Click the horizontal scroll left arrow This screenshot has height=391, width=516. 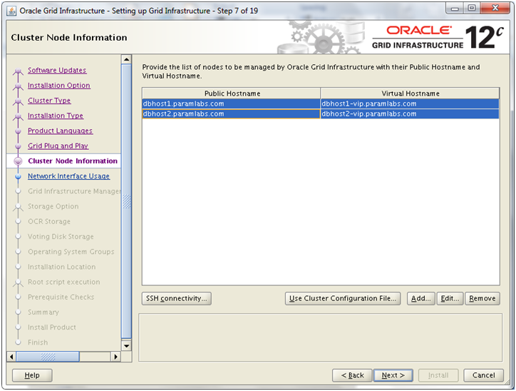11,357
